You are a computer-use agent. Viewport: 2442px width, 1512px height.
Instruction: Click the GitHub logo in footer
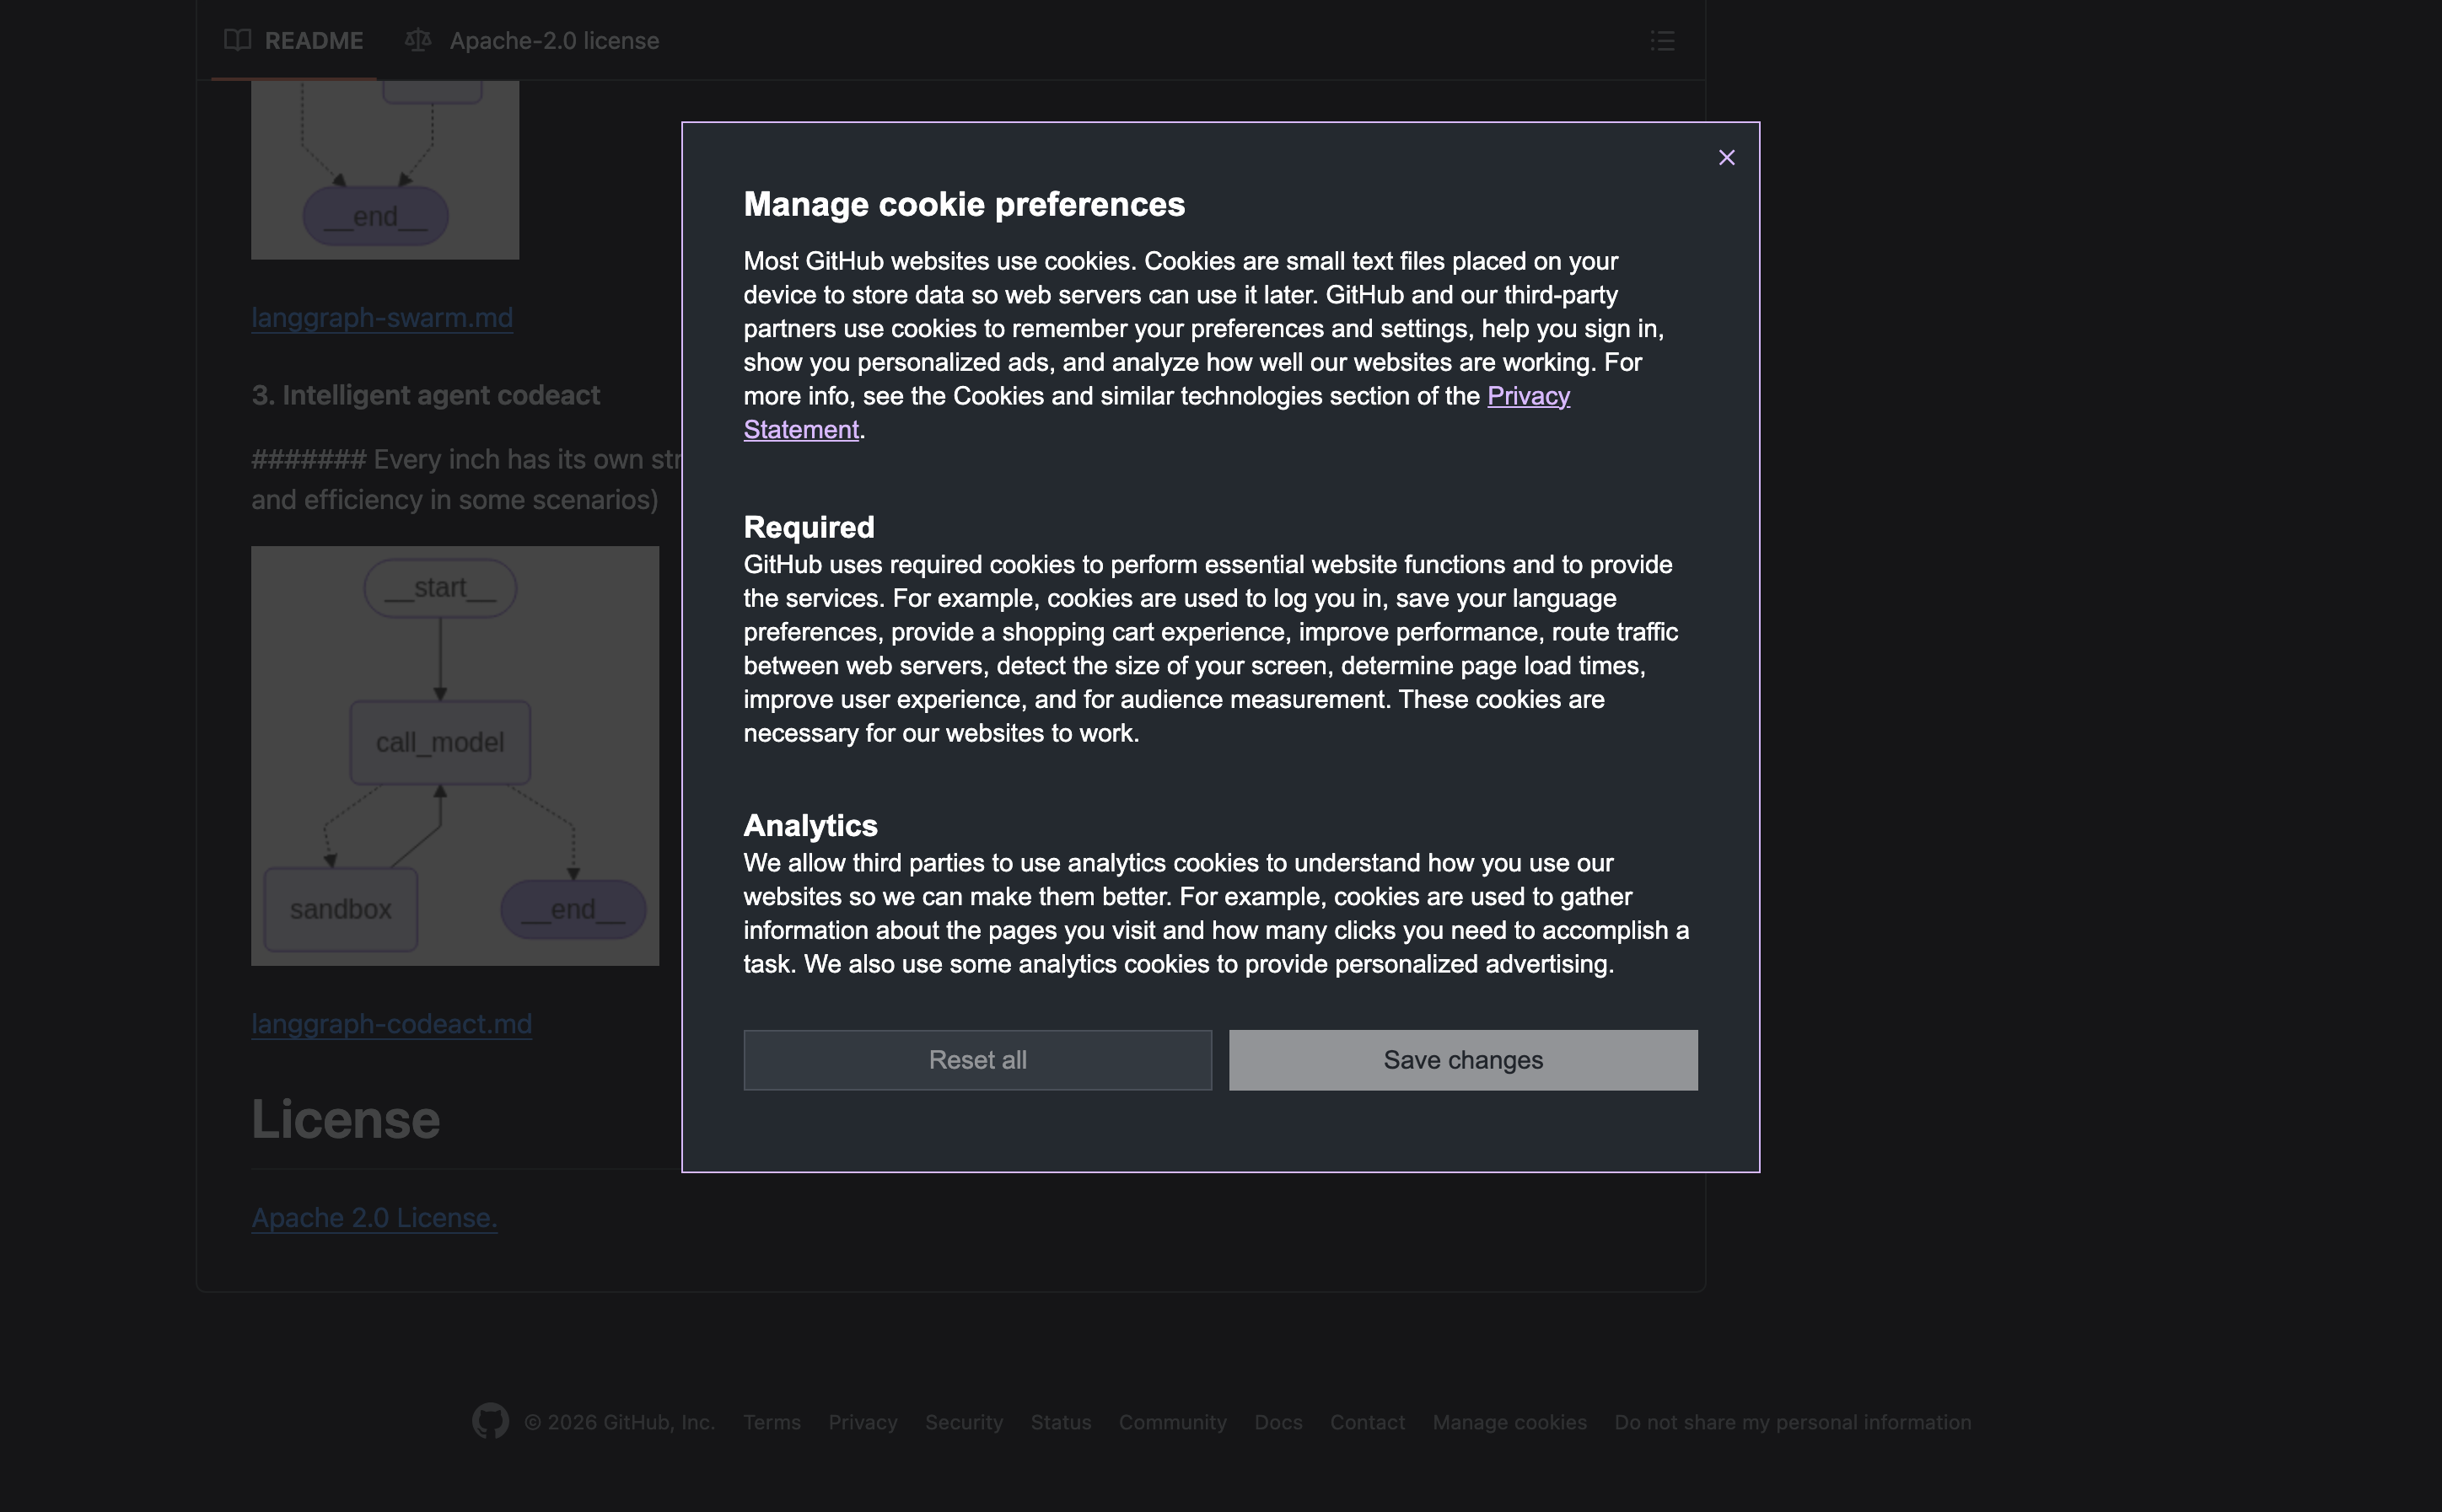coord(490,1421)
